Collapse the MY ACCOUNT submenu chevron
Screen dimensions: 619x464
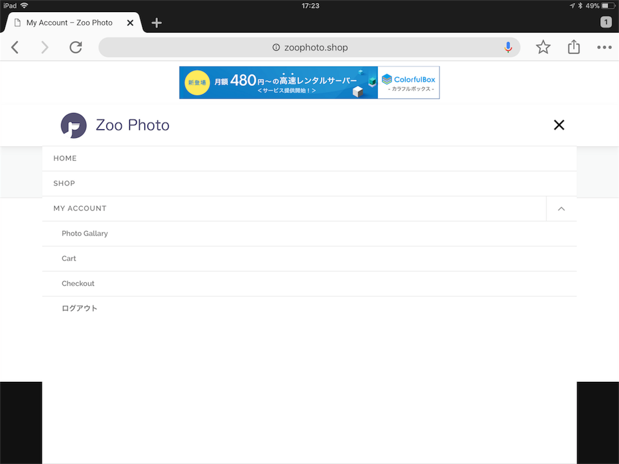point(562,208)
